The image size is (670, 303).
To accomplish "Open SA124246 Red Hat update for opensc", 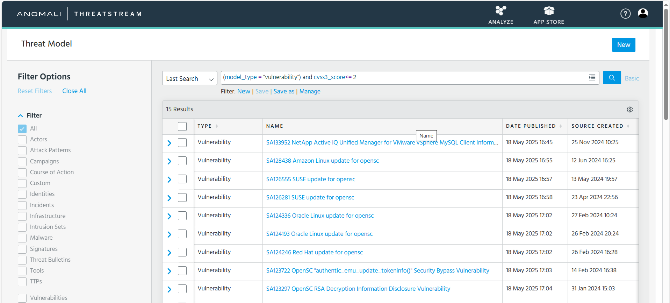I will [314, 252].
